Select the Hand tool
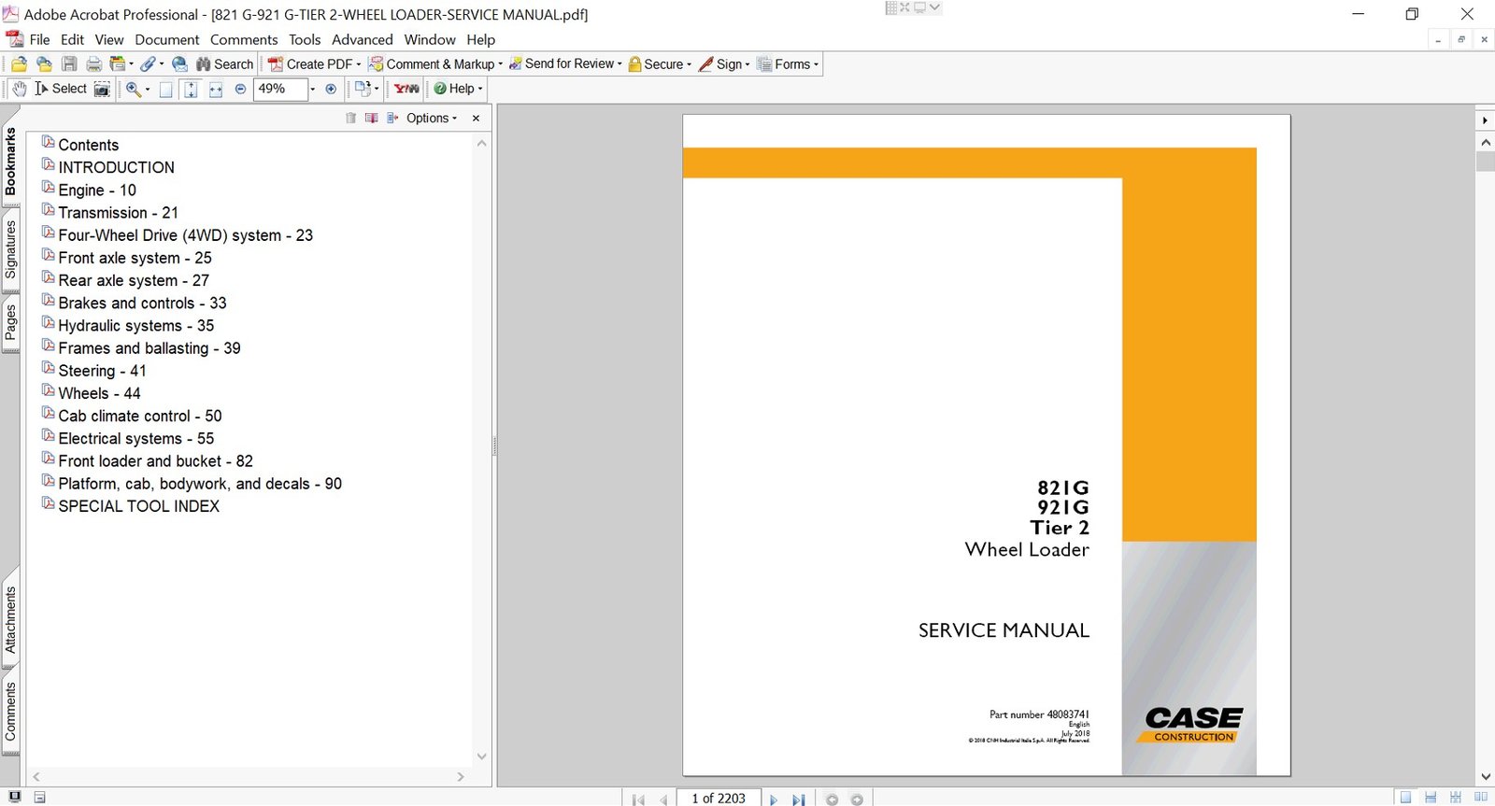 coord(19,89)
